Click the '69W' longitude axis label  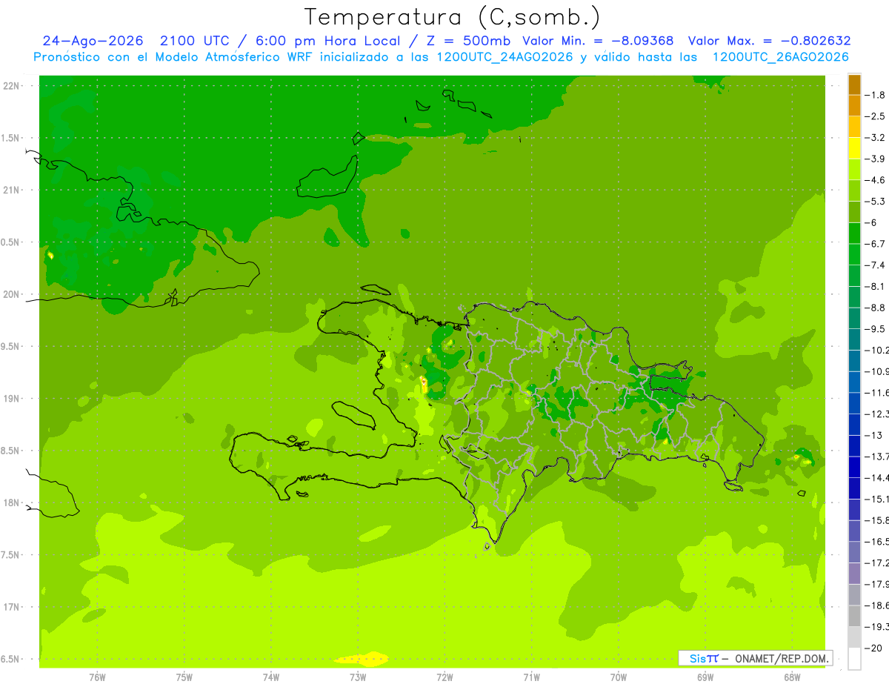705,677
